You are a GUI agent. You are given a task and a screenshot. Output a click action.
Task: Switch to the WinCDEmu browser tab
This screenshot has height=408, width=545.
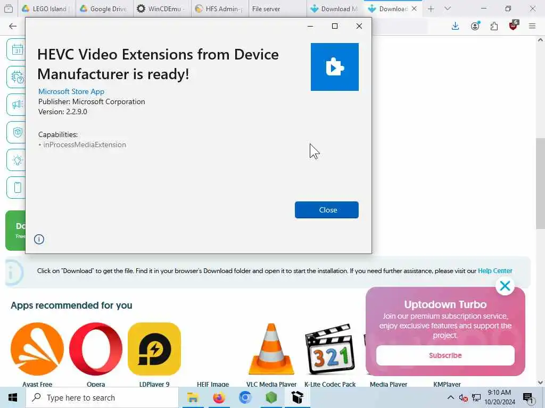click(x=162, y=8)
